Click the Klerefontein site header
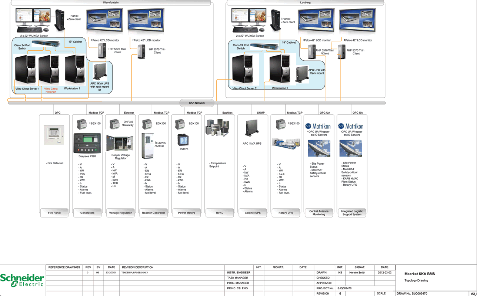Image resolution: width=477 pixels, height=296 pixels. click(x=111, y=3)
